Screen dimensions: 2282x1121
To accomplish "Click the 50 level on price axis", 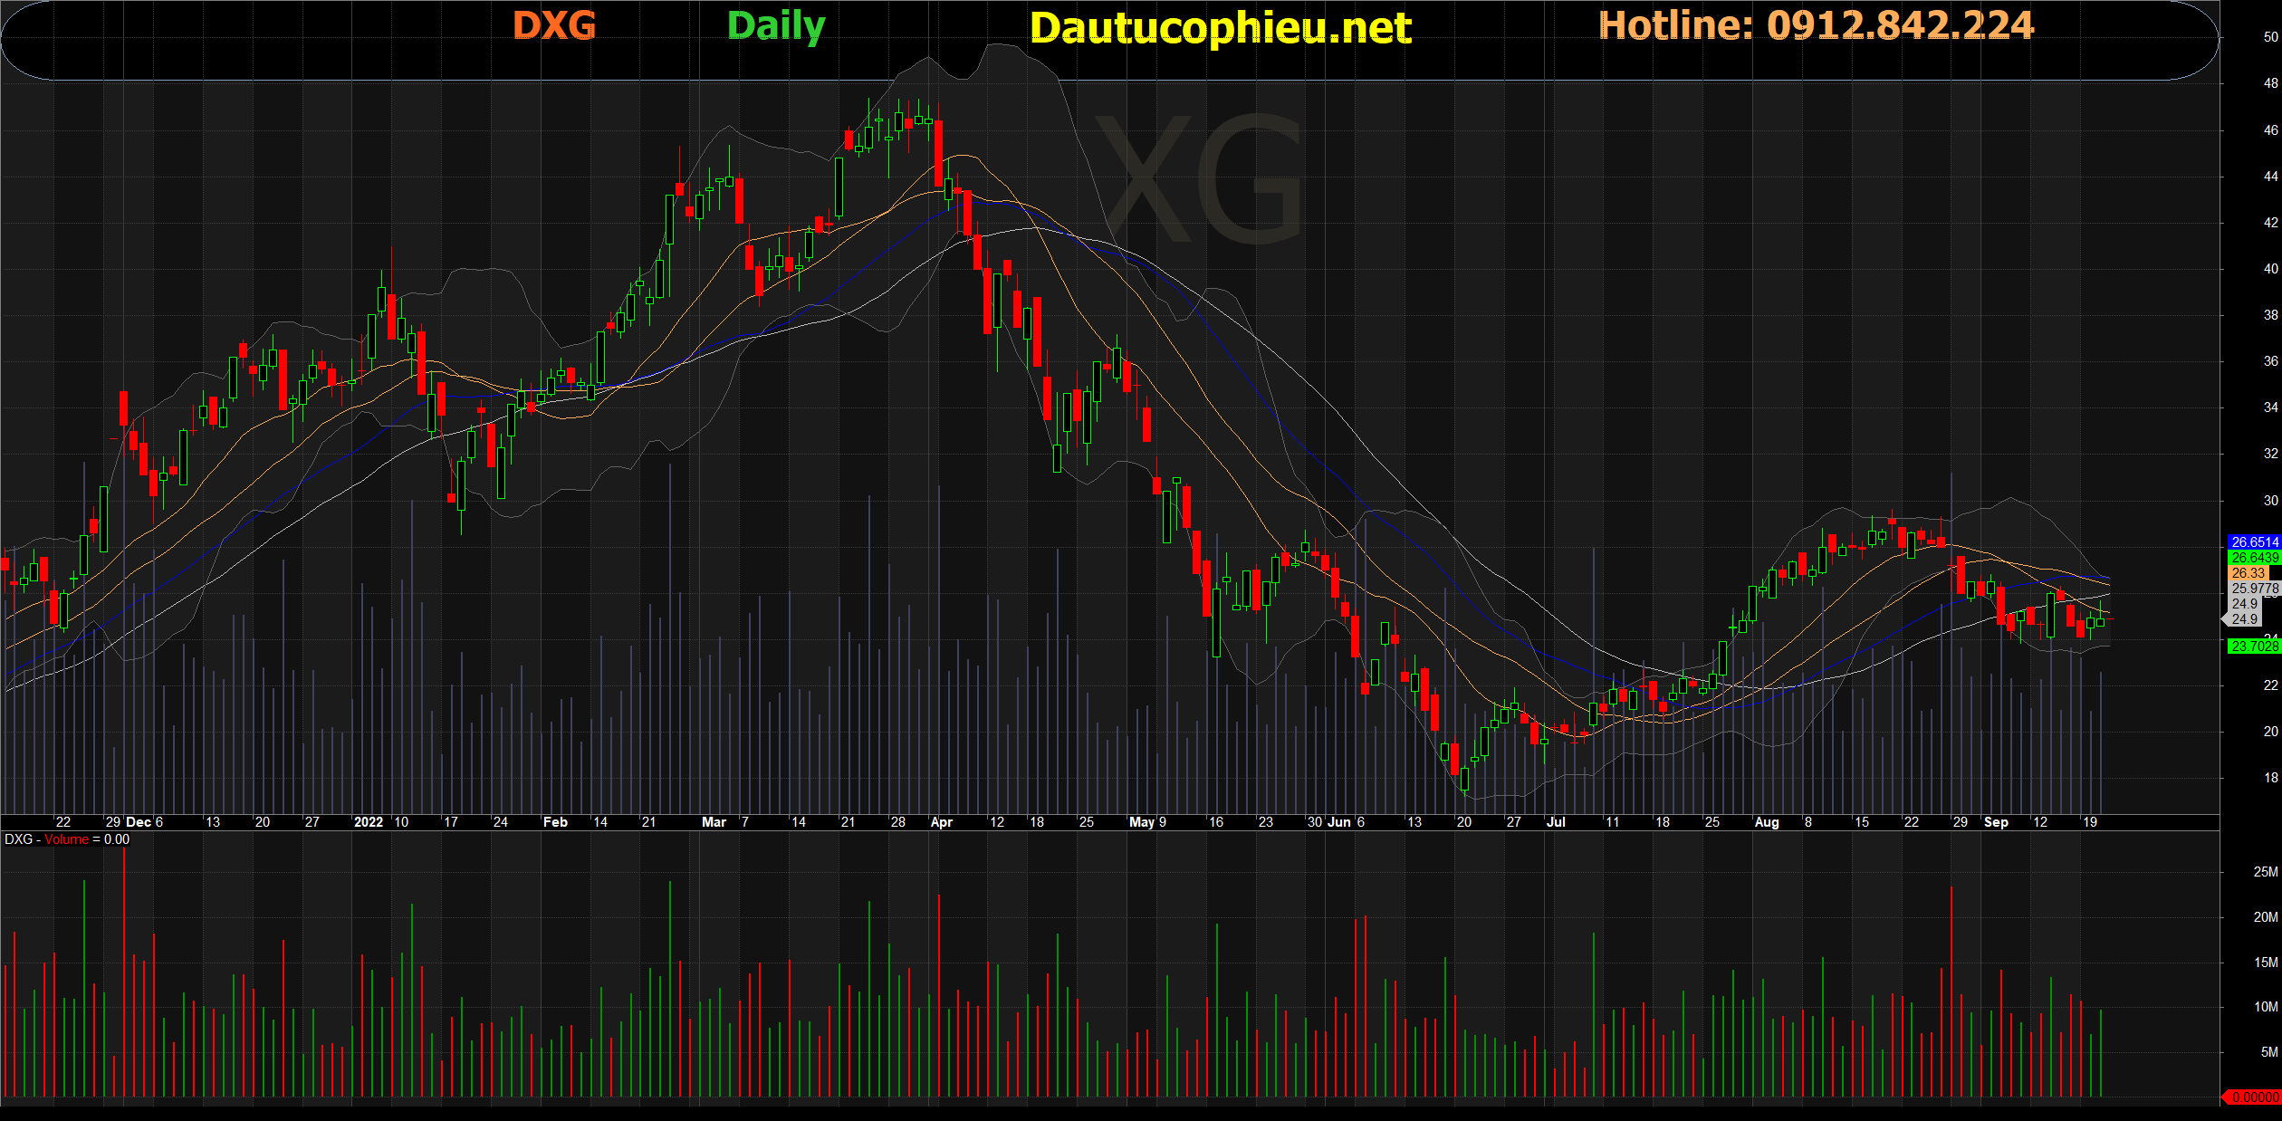I will (x=2270, y=37).
